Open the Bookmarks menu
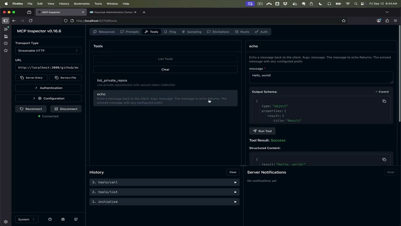 point(82,4)
